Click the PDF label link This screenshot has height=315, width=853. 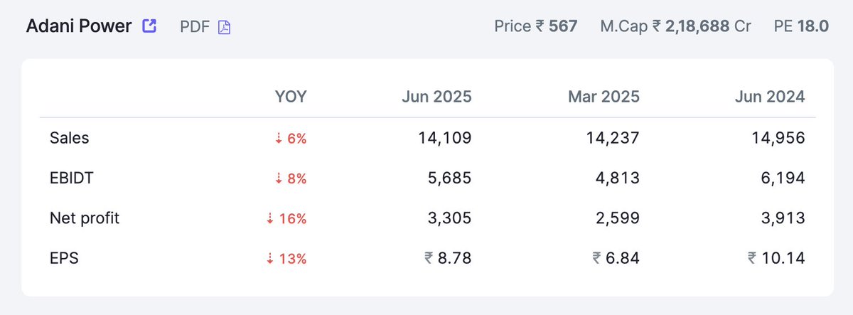point(196,27)
